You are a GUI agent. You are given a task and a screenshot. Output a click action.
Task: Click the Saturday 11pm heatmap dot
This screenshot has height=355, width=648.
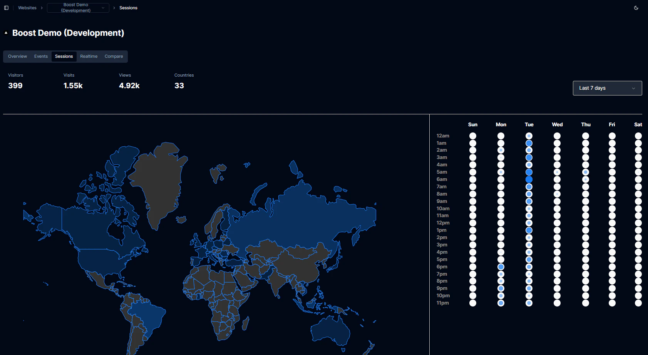[x=638, y=303]
